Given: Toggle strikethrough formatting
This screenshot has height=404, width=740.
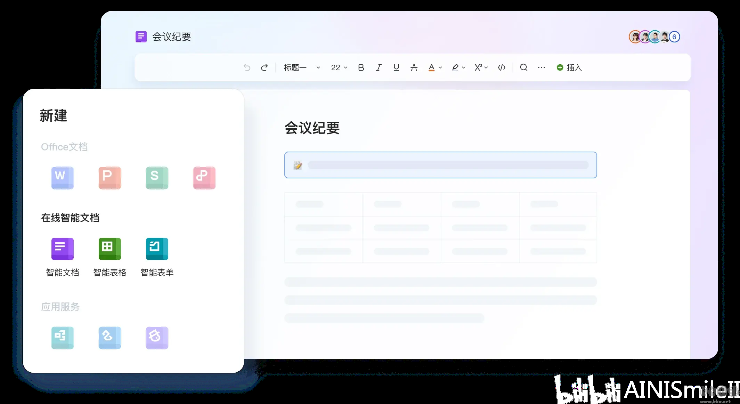Looking at the screenshot, I should [x=414, y=67].
